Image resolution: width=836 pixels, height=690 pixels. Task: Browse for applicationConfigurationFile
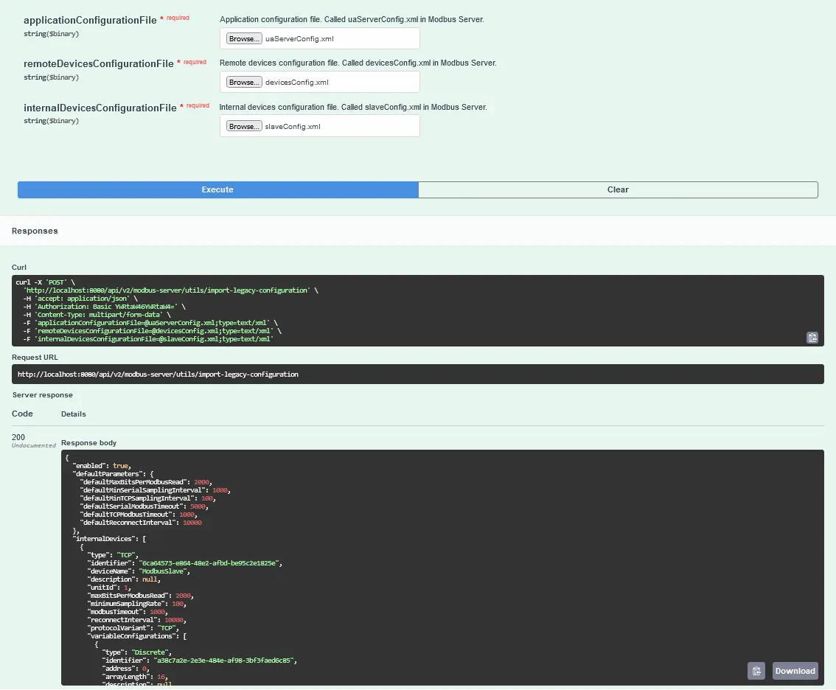pos(244,38)
